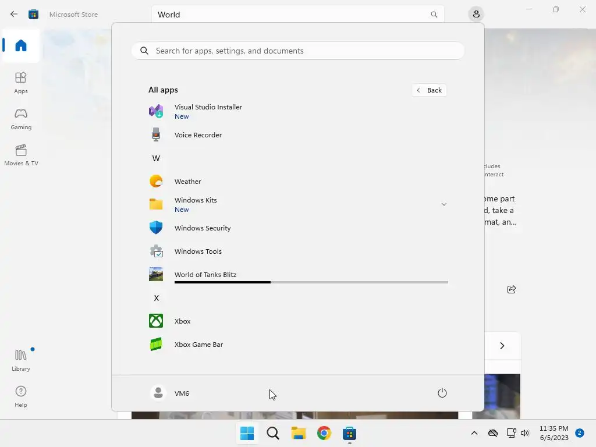Open the power options icon
The width and height of the screenshot is (596, 447).
tap(442, 393)
